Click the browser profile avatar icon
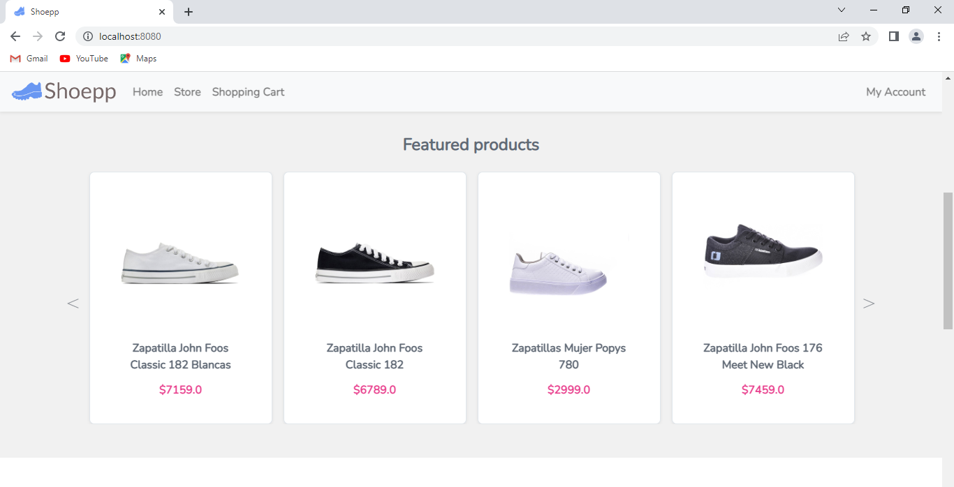954x487 pixels. 916,36
